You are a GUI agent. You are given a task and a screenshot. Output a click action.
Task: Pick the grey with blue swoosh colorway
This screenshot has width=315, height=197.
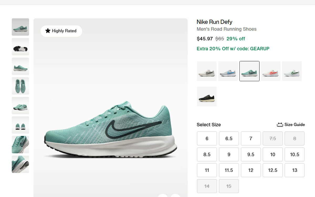click(228, 71)
